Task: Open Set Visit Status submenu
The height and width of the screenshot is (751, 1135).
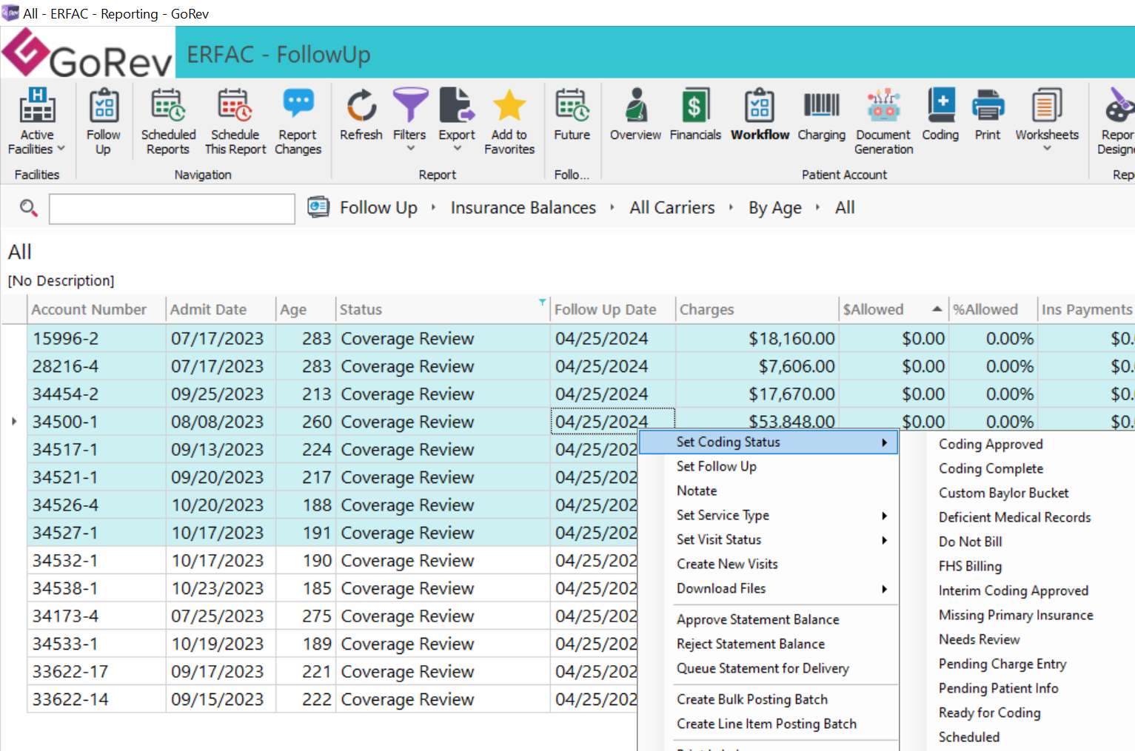Action: (768, 539)
